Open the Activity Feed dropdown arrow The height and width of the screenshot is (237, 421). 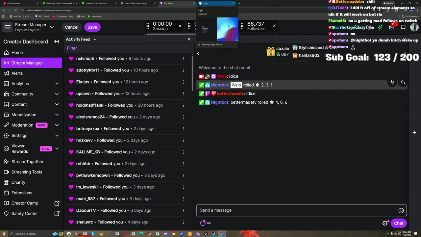pyautogui.click(x=95, y=39)
